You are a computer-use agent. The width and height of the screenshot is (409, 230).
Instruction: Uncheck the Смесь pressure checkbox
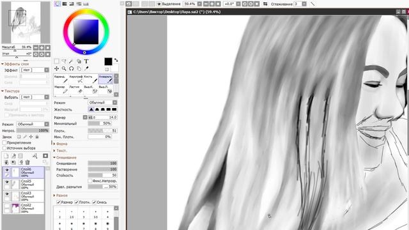(x=94, y=202)
